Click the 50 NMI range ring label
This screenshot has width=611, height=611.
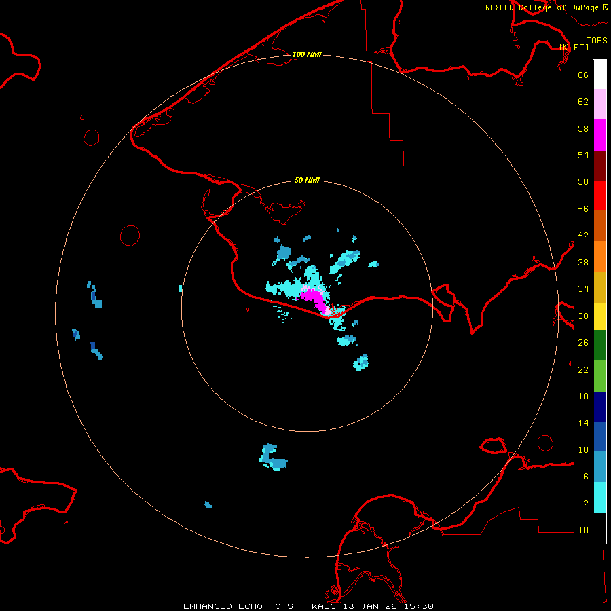coord(307,180)
